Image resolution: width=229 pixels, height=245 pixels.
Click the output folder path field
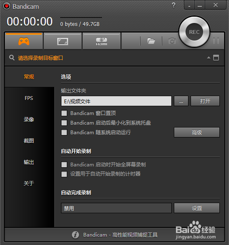click(x=116, y=101)
